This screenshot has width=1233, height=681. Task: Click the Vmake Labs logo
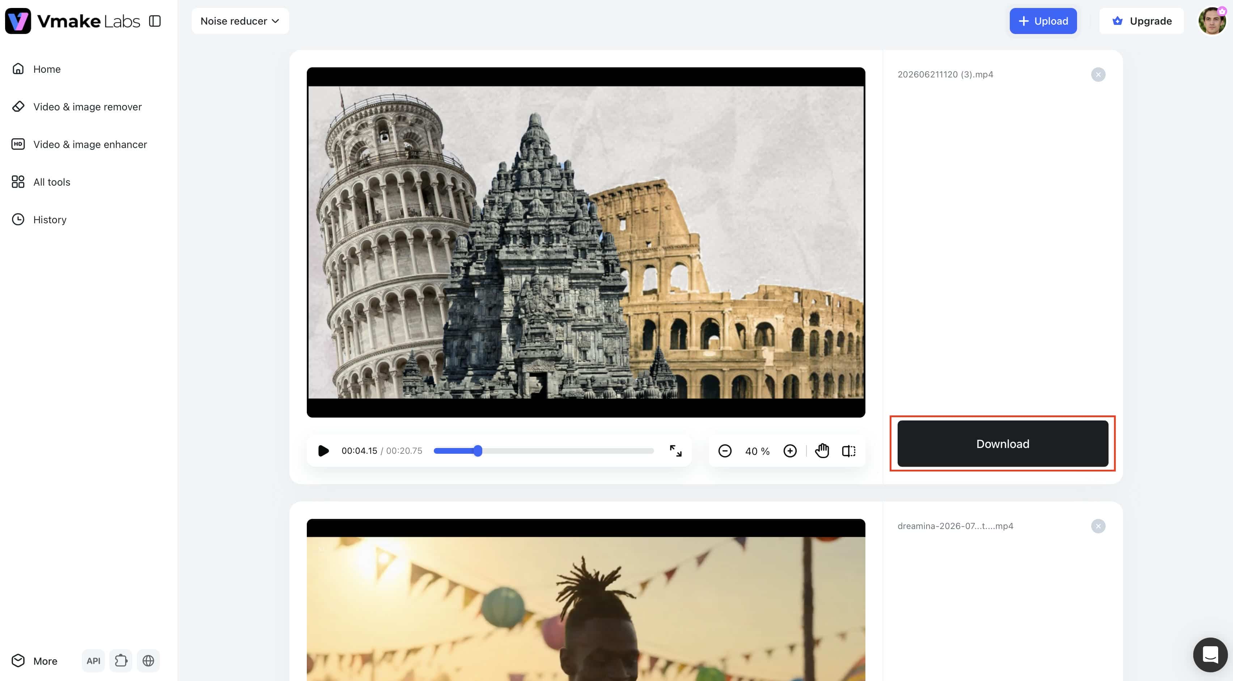click(72, 21)
